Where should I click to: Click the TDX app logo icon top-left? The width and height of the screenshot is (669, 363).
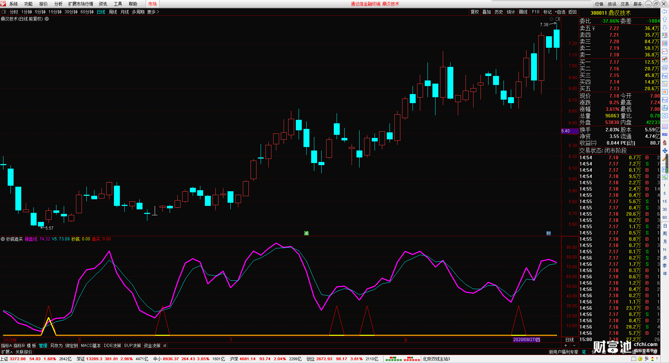pyautogui.click(x=3, y=4)
